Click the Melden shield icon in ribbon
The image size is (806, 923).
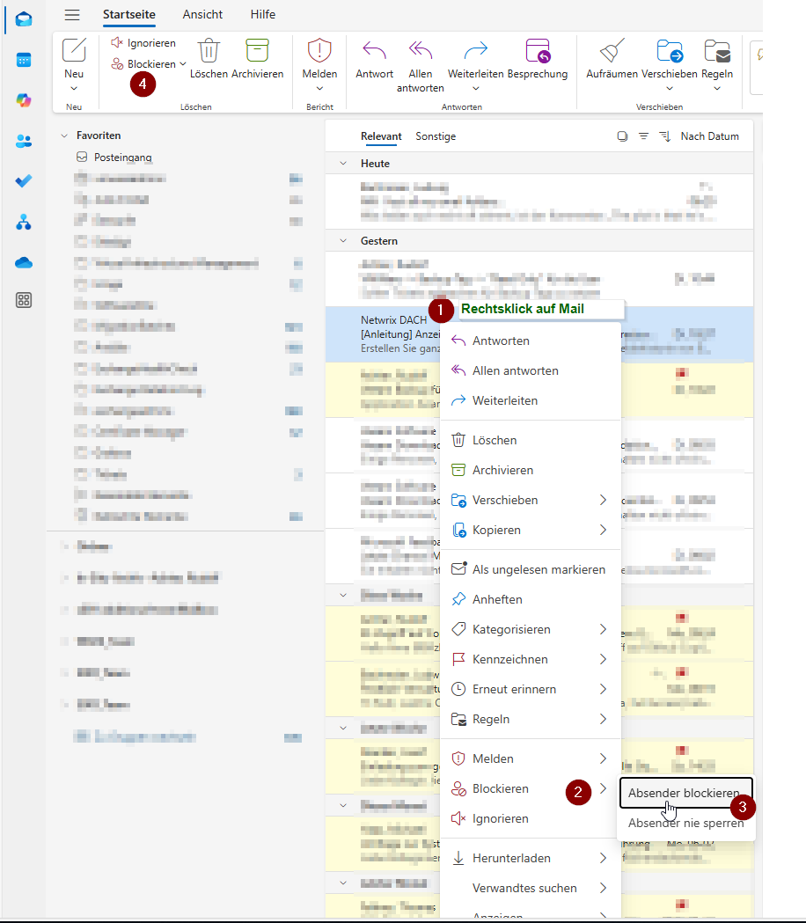point(319,50)
